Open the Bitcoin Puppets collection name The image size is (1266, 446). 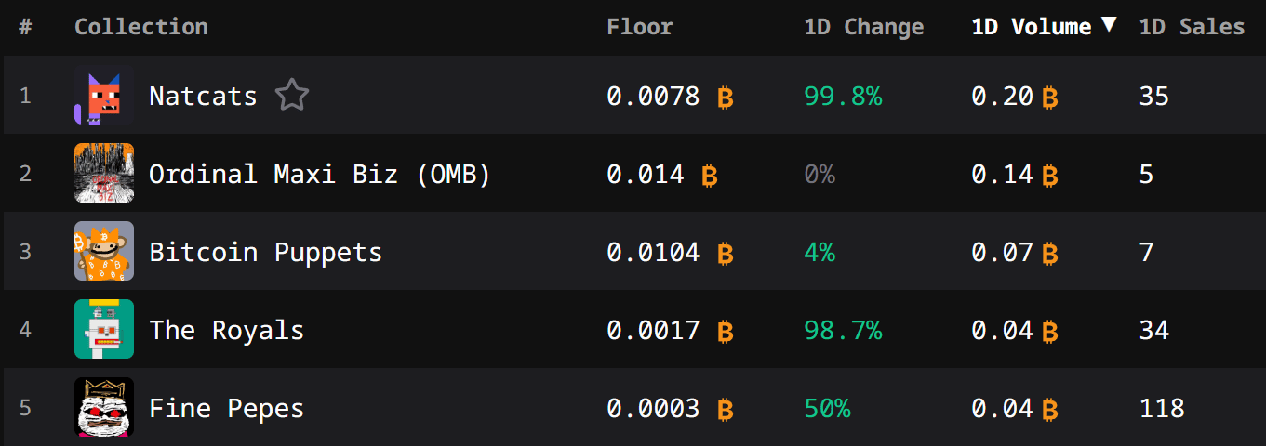(266, 252)
